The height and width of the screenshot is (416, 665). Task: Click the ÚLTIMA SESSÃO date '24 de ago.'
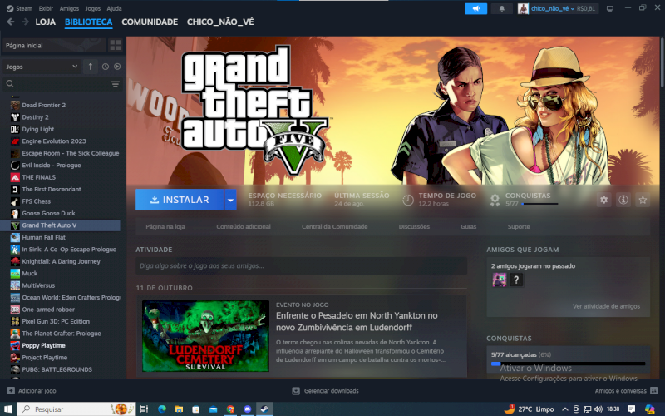pyautogui.click(x=349, y=204)
